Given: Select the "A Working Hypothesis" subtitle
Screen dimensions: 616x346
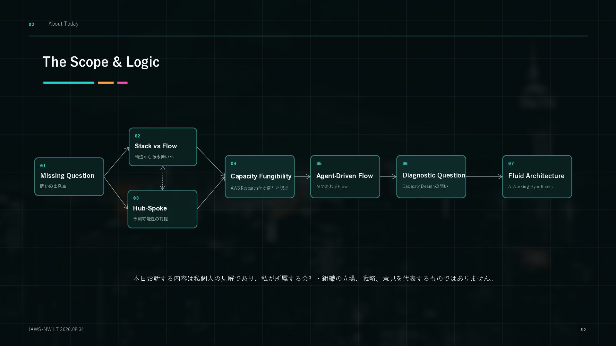Looking at the screenshot, I should pos(530,186).
